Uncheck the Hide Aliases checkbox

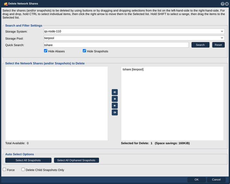46,51
